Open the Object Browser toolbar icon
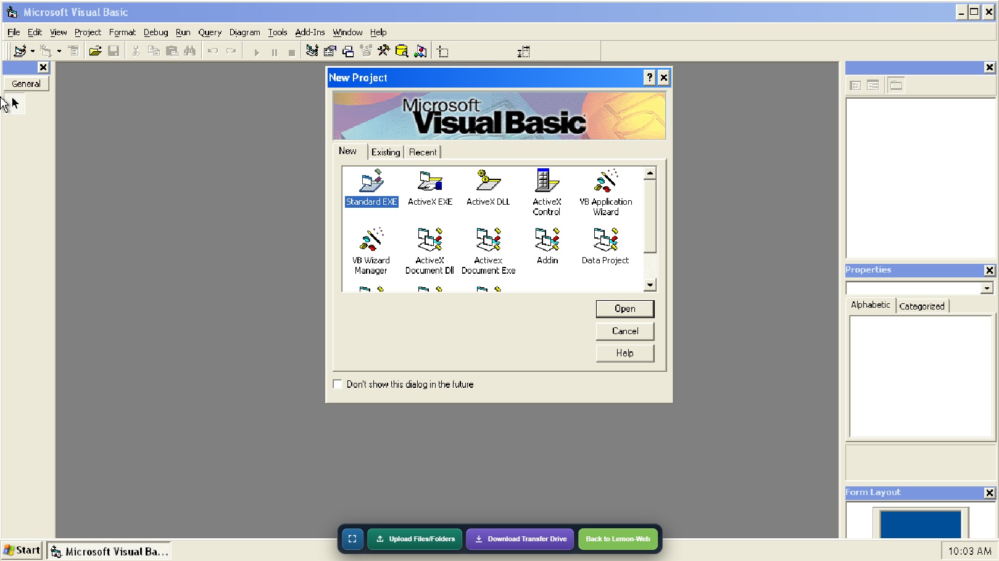Screen dimensions: 999x561 pos(366,51)
